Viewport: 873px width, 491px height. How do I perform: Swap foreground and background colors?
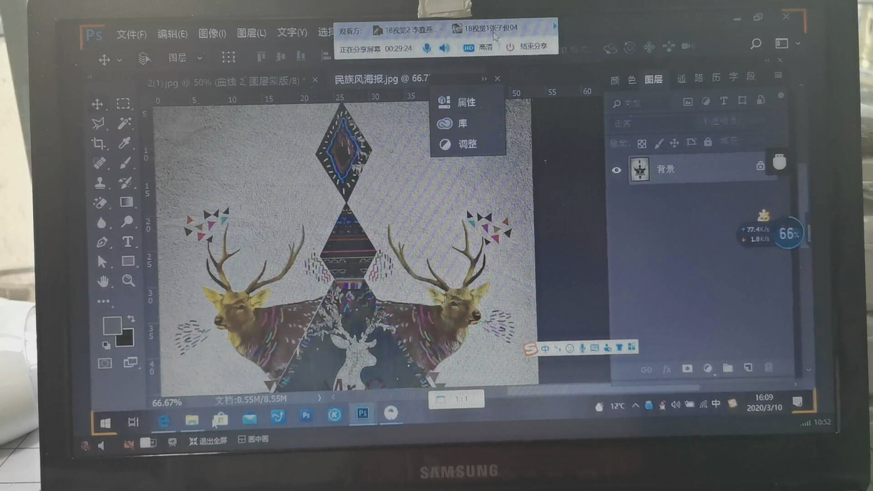coord(131,318)
